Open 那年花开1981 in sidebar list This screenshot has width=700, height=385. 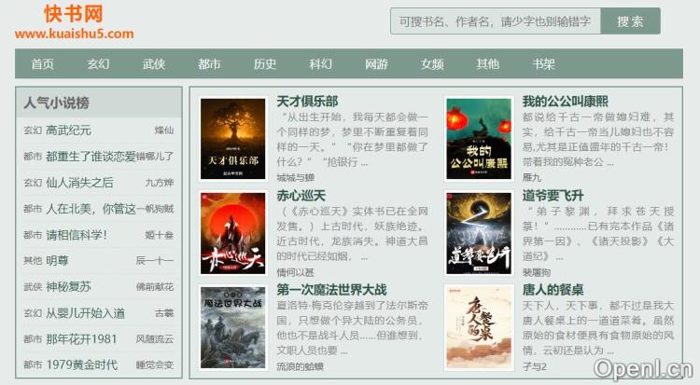tap(81, 339)
